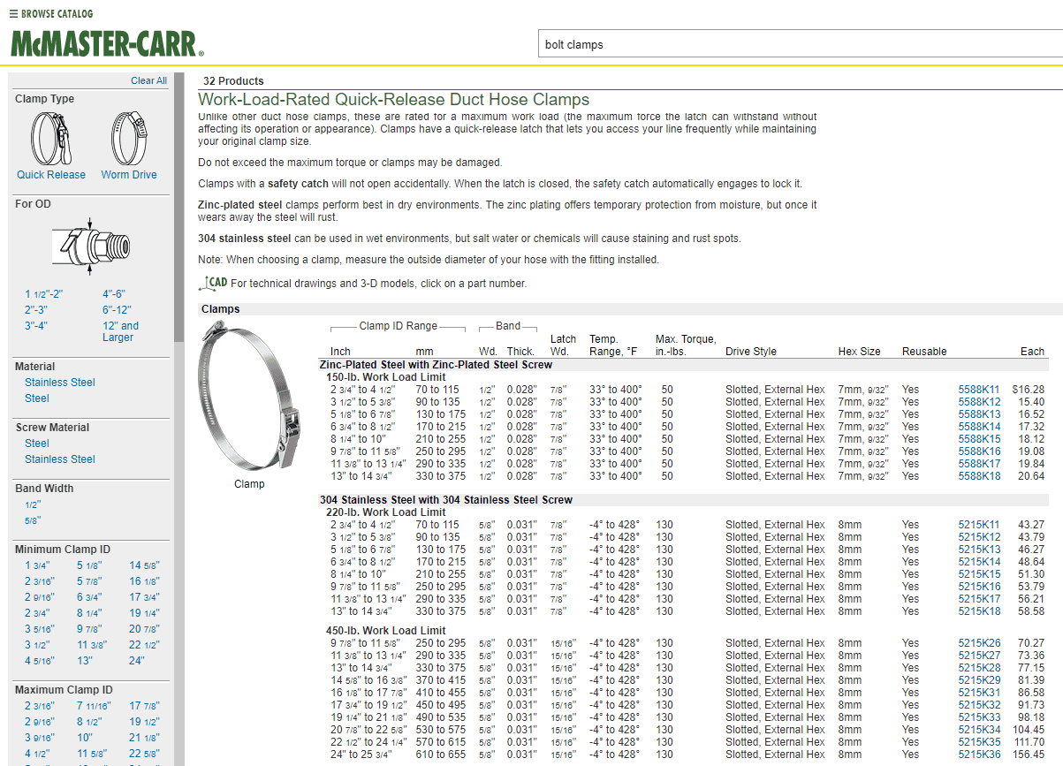This screenshot has height=766, width=1063.
Task: Open part number 5215K34
Action: [979, 730]
